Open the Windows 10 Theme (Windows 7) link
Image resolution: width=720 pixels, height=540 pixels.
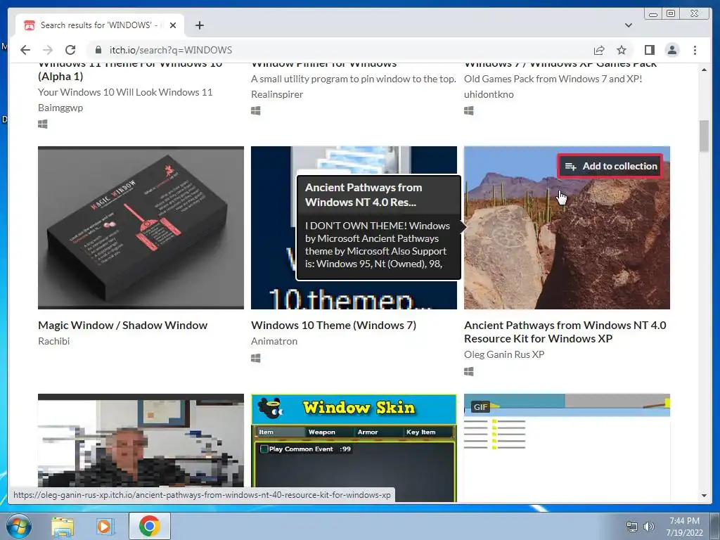333,326
